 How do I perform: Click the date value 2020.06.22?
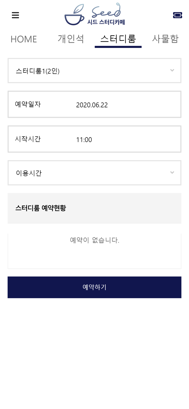click(92, 105)
